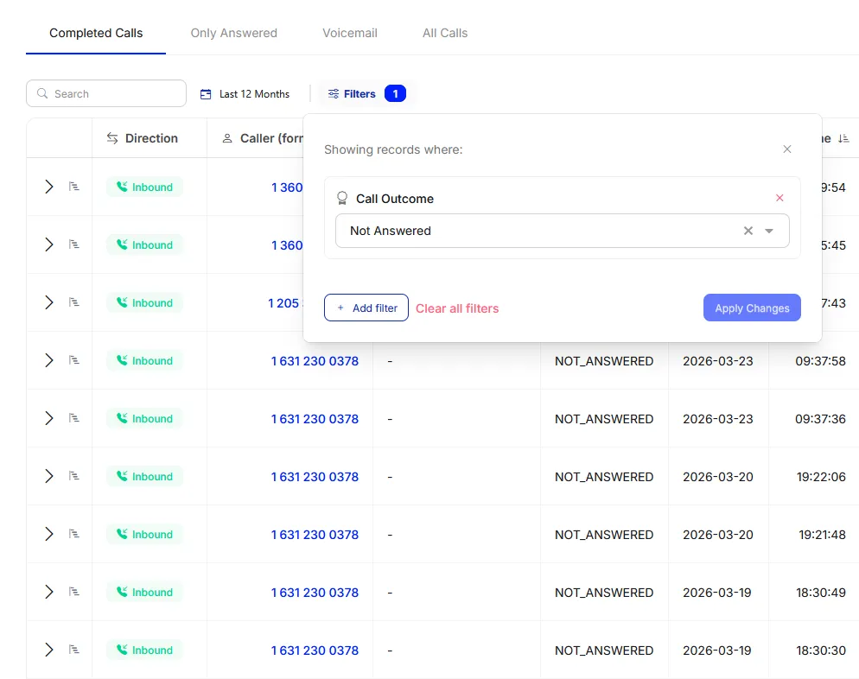The width and height of the screenshot is (859, 679).
Task: Open call flow icon for 19:22:06 row
Action: (x=74, y=476)
